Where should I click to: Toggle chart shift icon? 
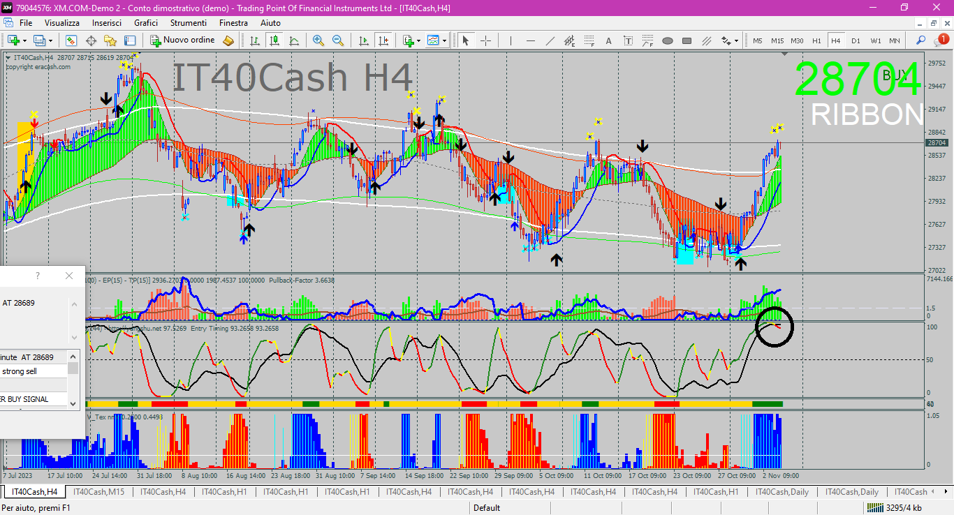click(x=383, y=40)
